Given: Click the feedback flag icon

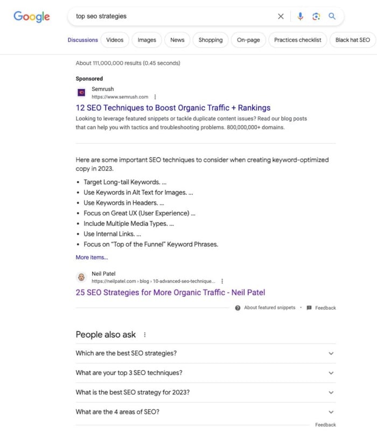Looking at the screenshot, I should coord(309,308).
